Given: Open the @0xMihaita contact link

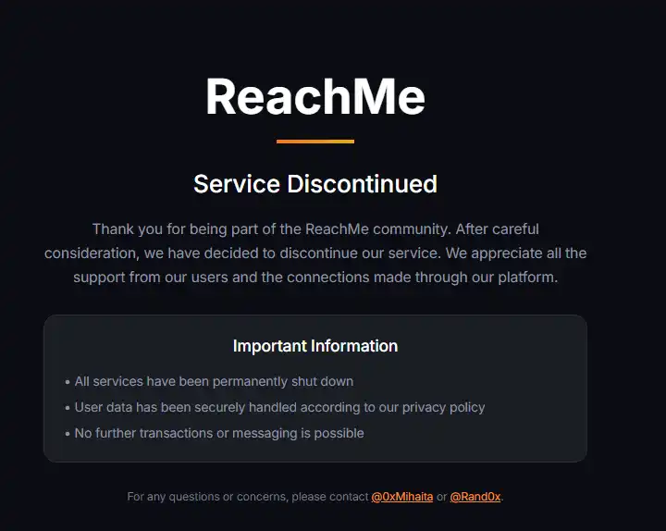Looking at the screenshot, I should click(x=403, y=497).
